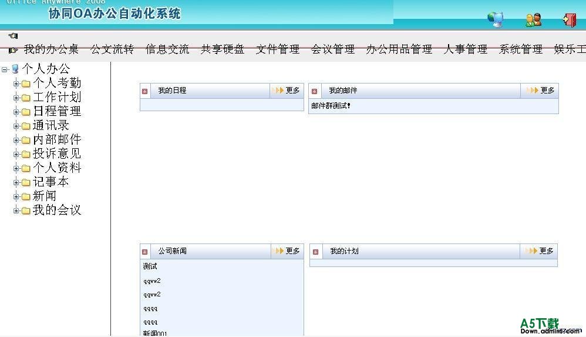
Task: Open the 文件管理 menu
Action: pyautogui.click(x=278, y=49)
